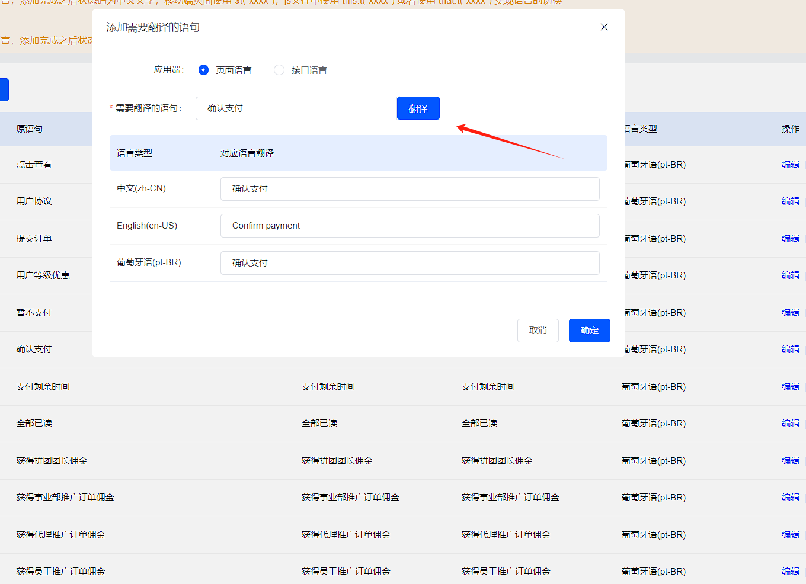Click 操作 column header
Screen dimensions: 806x584
pos(791,129)
